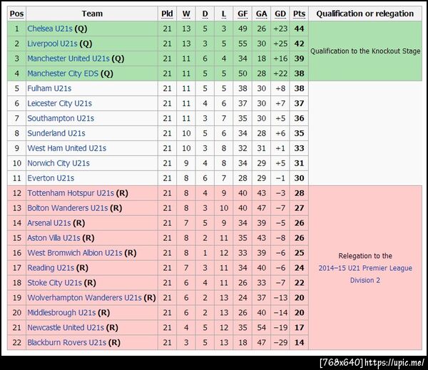Open West Ham United U21s link
The height and width of the screenshot is (370, 428).
pos(66,148)
